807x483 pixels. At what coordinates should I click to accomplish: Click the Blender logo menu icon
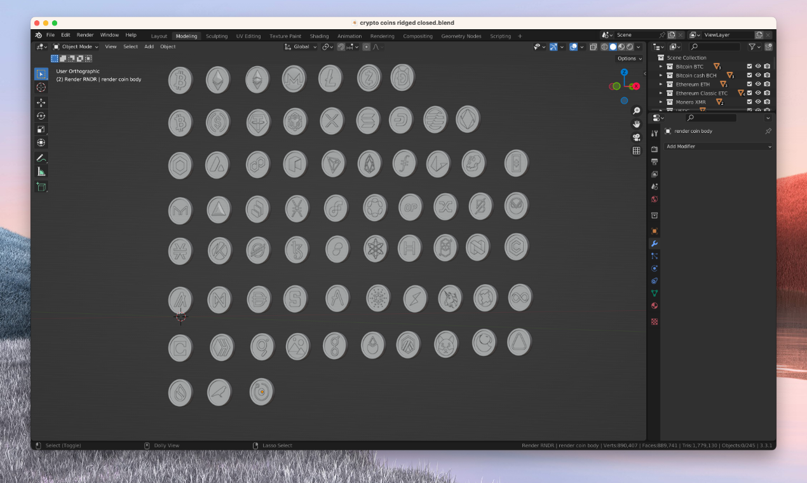[x=39, y=35]
